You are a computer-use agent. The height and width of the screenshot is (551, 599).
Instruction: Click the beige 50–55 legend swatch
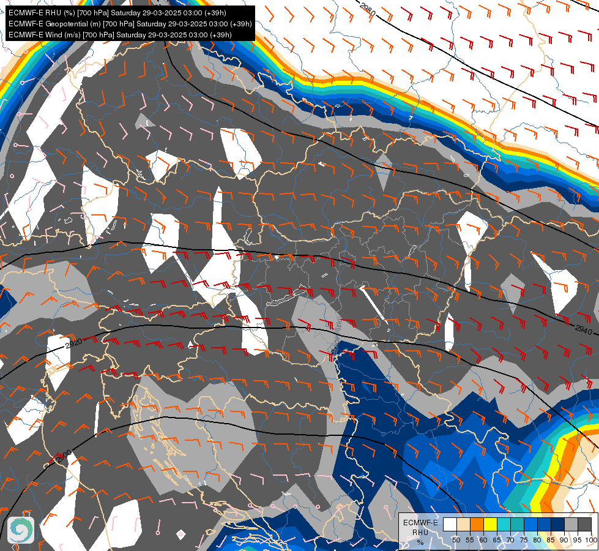463,524
